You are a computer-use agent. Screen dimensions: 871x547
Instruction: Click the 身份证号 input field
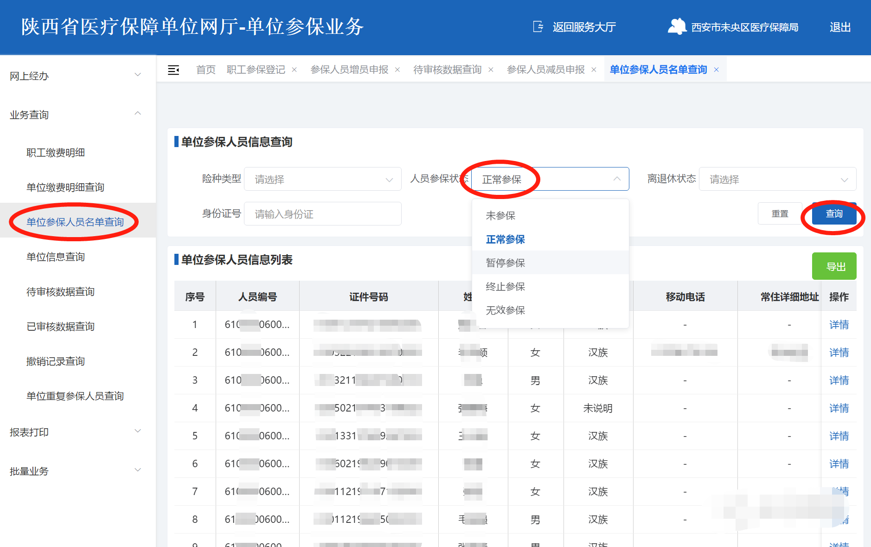coord(322,214)
